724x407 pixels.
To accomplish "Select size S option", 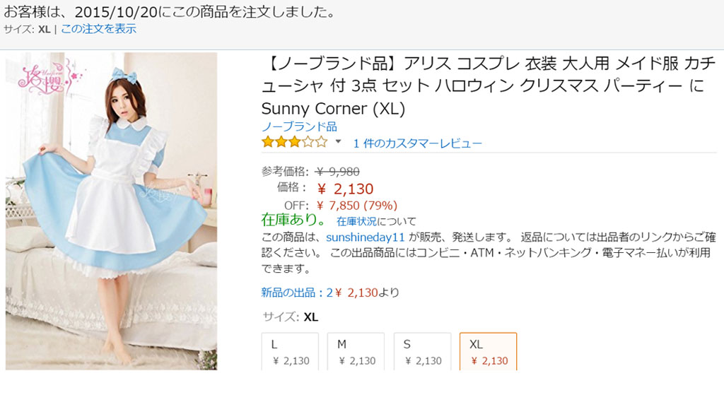I will [x=423, y=352].
